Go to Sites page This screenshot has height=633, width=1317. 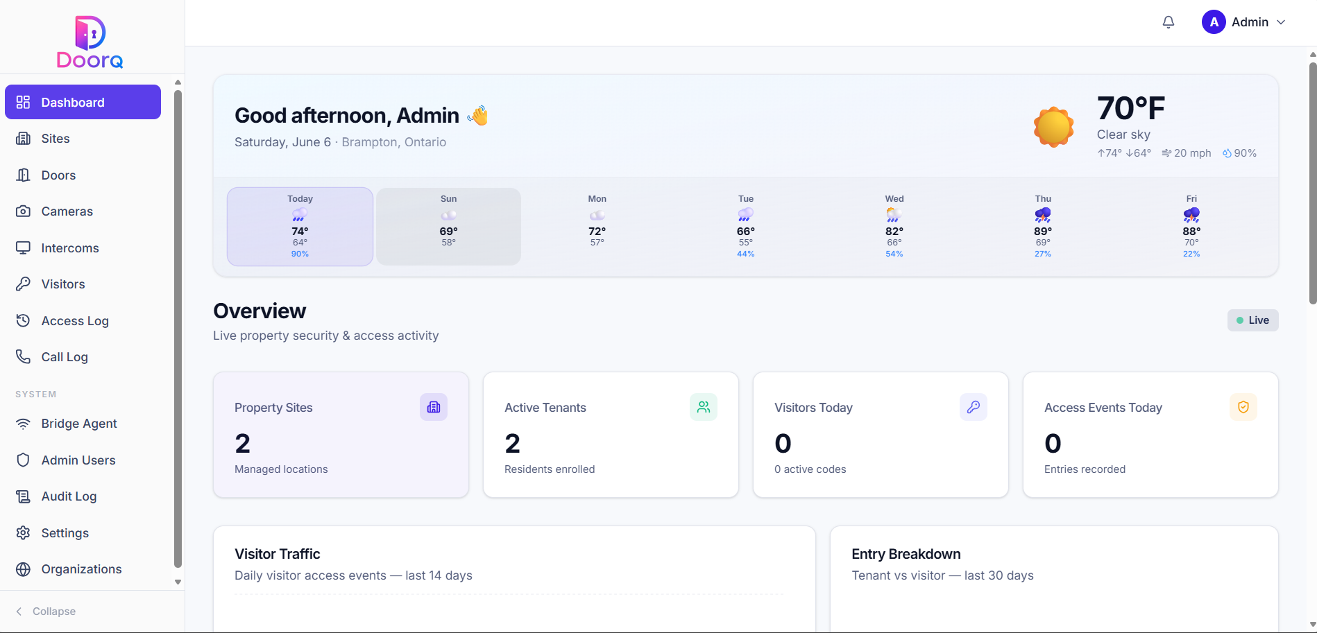[83, 139]
